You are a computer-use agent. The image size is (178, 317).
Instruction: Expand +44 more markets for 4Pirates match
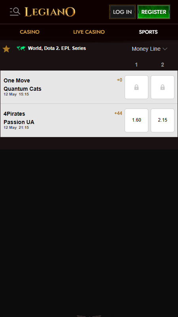118,113
